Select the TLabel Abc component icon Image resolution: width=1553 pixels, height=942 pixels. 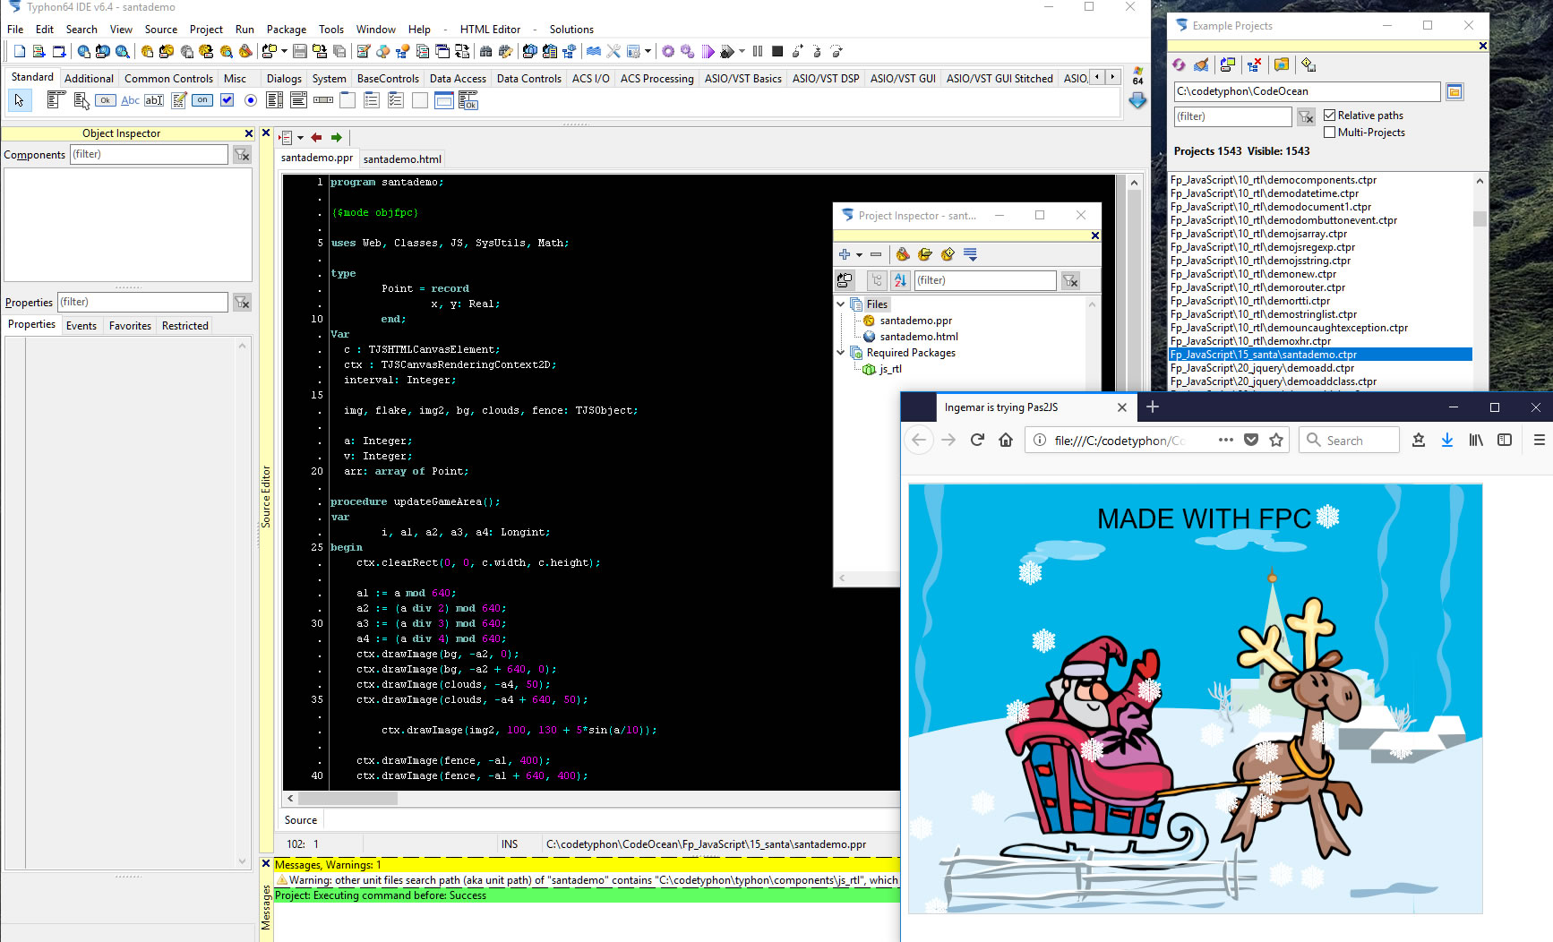coord(130,100)
